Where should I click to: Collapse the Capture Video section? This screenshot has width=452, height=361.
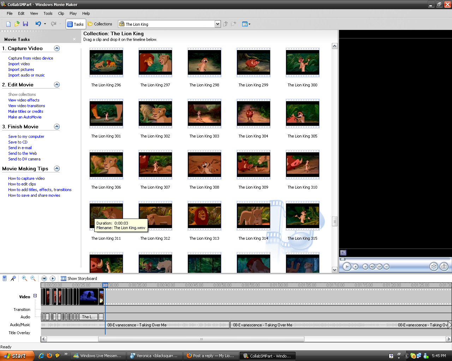[57, 48]
